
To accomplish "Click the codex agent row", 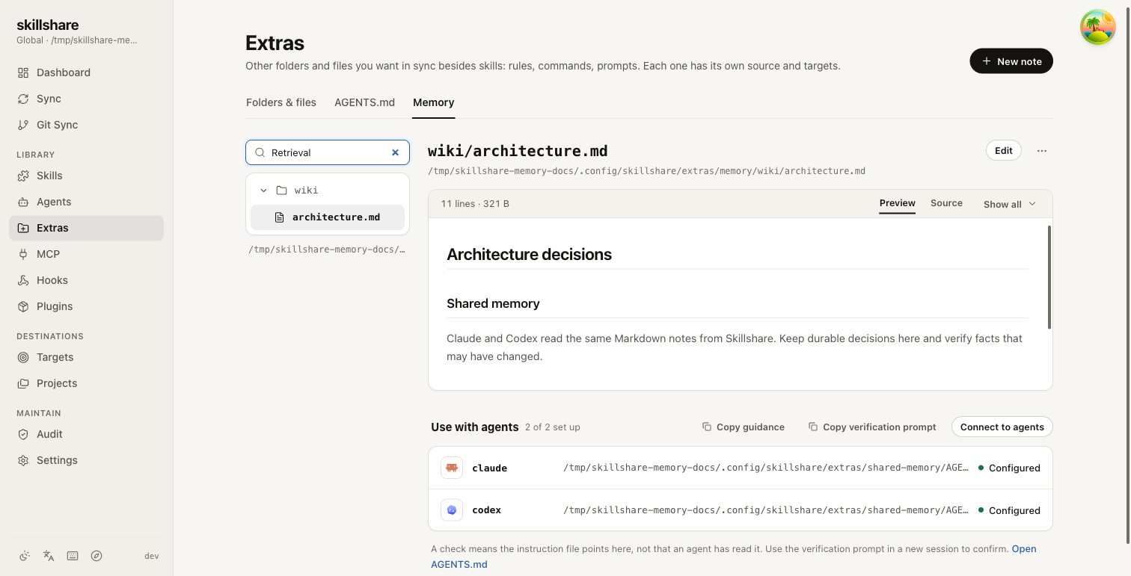I will pos(741,510).
